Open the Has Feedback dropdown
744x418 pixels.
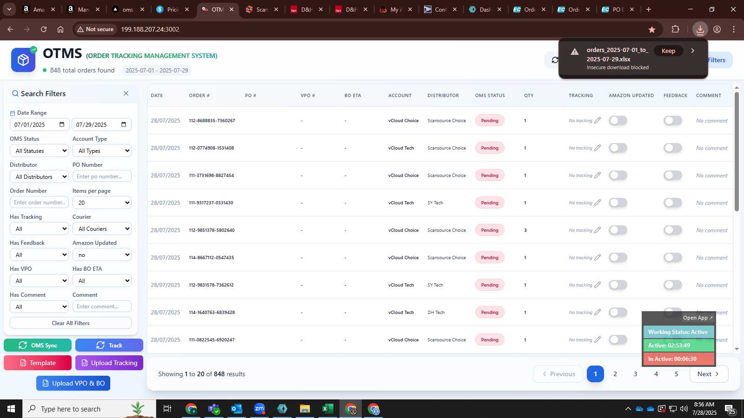40,255
